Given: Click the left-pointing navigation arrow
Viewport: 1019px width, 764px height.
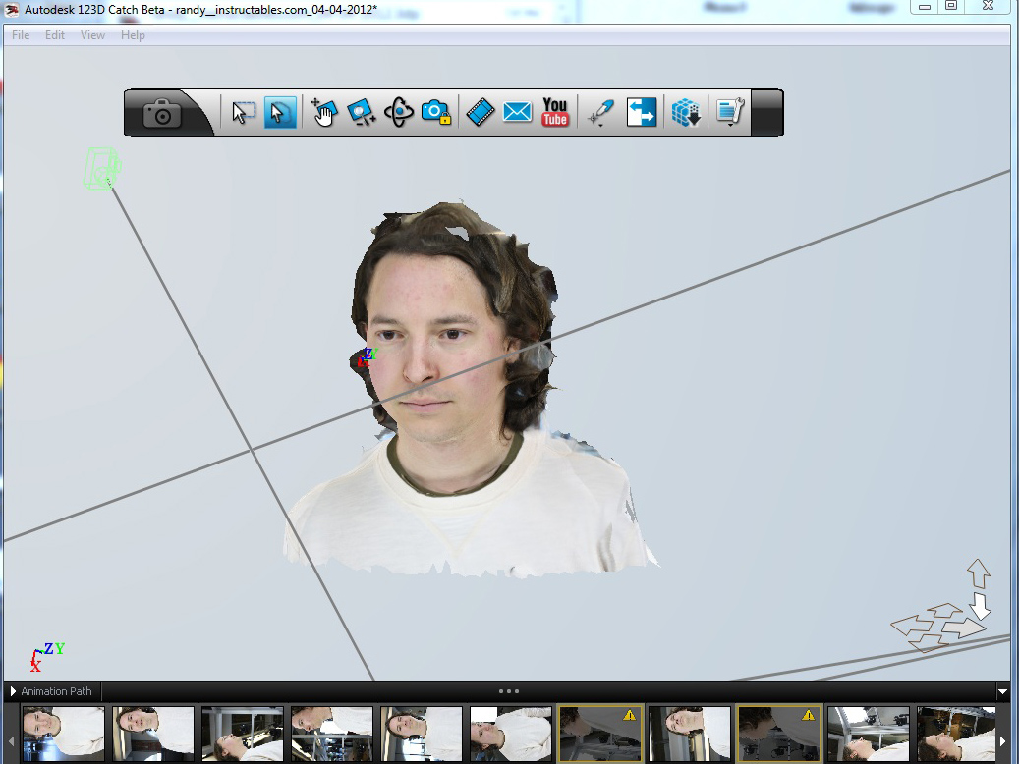Looking at the screenshot, I should tap(912, 627).
